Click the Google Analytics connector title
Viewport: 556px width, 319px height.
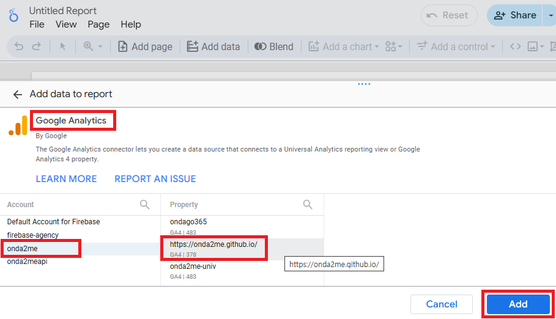(71, 120)
